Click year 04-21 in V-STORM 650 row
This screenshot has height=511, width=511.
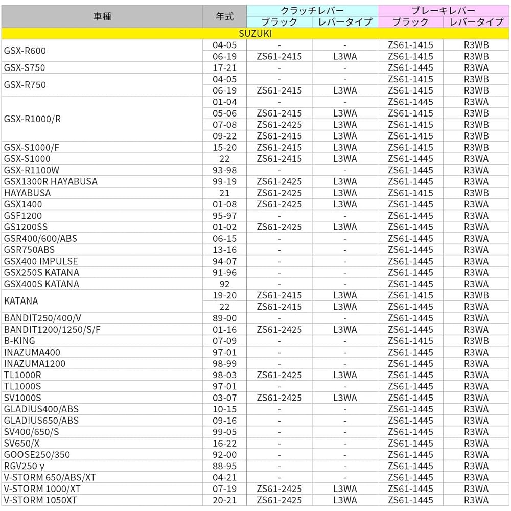pos(224,477)
